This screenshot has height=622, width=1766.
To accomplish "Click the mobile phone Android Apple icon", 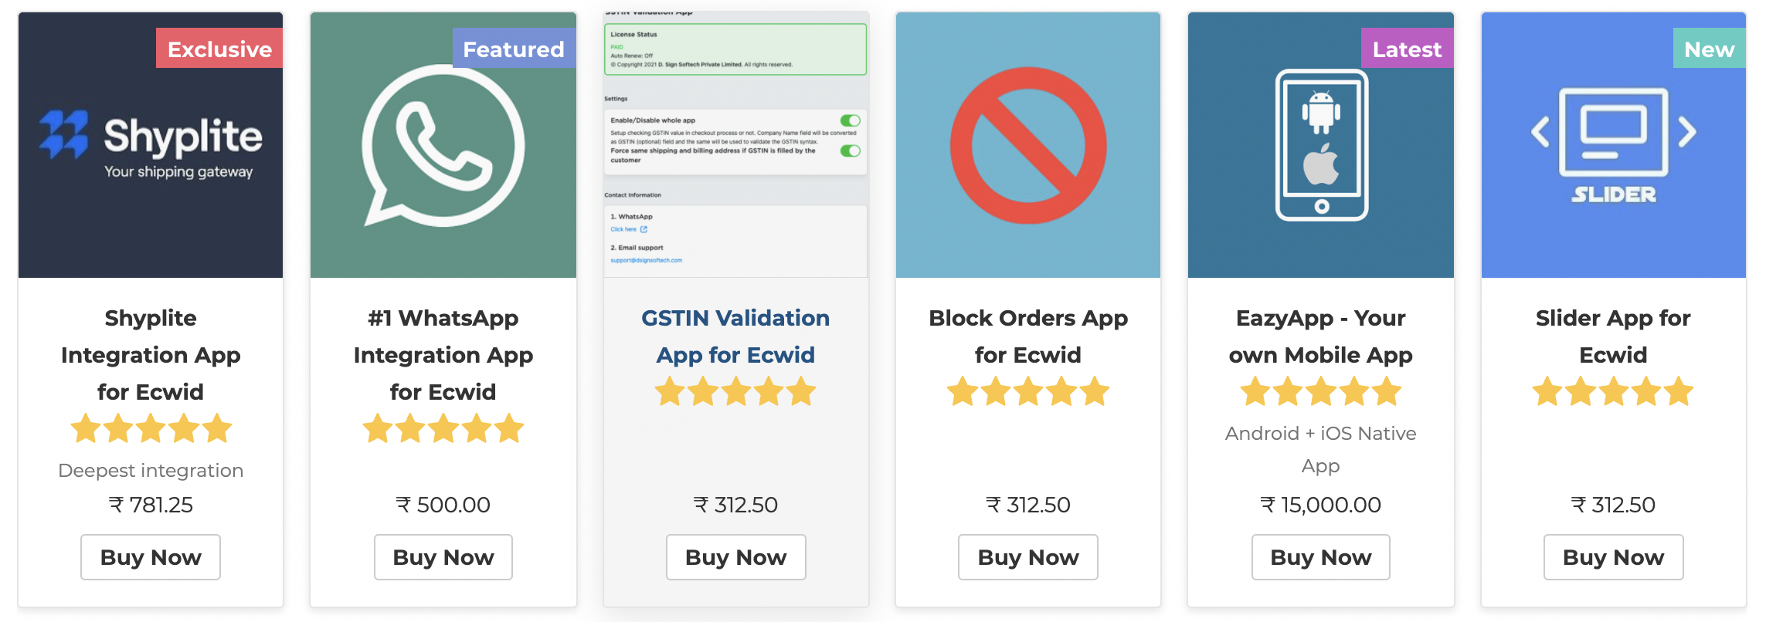I will (x=1321, y=145).
